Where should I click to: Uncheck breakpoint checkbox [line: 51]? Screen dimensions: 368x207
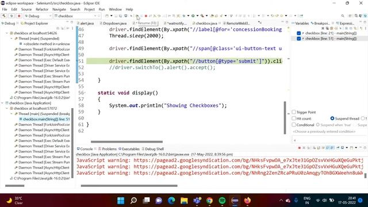tap(298, 39)
